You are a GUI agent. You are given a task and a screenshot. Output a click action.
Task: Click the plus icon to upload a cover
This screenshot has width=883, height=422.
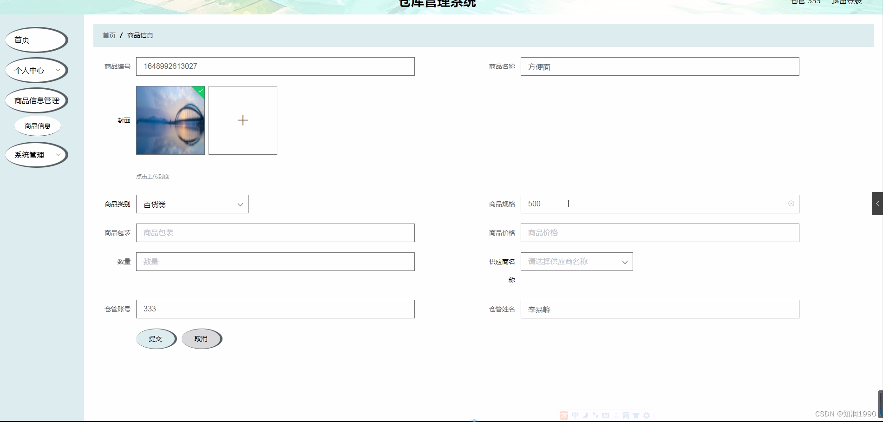click(x=243, y=120)
